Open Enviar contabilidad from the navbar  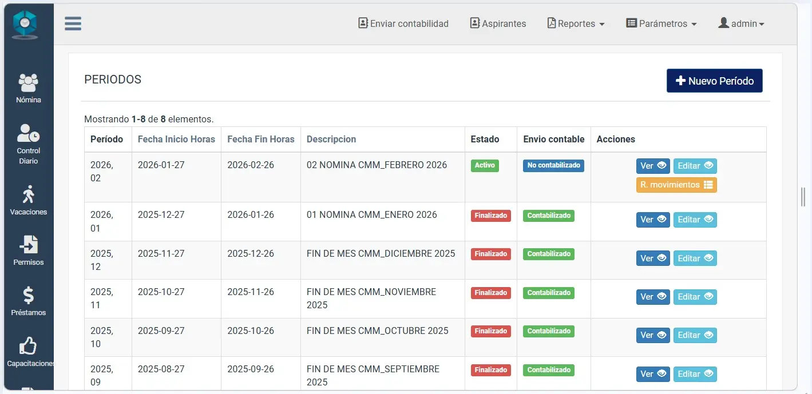pyautogui.click(x=403, y=23)
